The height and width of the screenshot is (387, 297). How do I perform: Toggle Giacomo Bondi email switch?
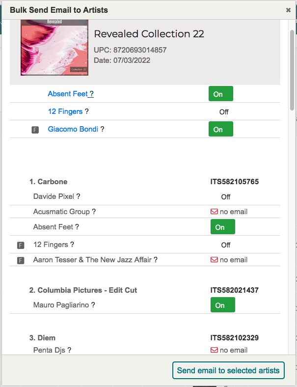(221, 129)
